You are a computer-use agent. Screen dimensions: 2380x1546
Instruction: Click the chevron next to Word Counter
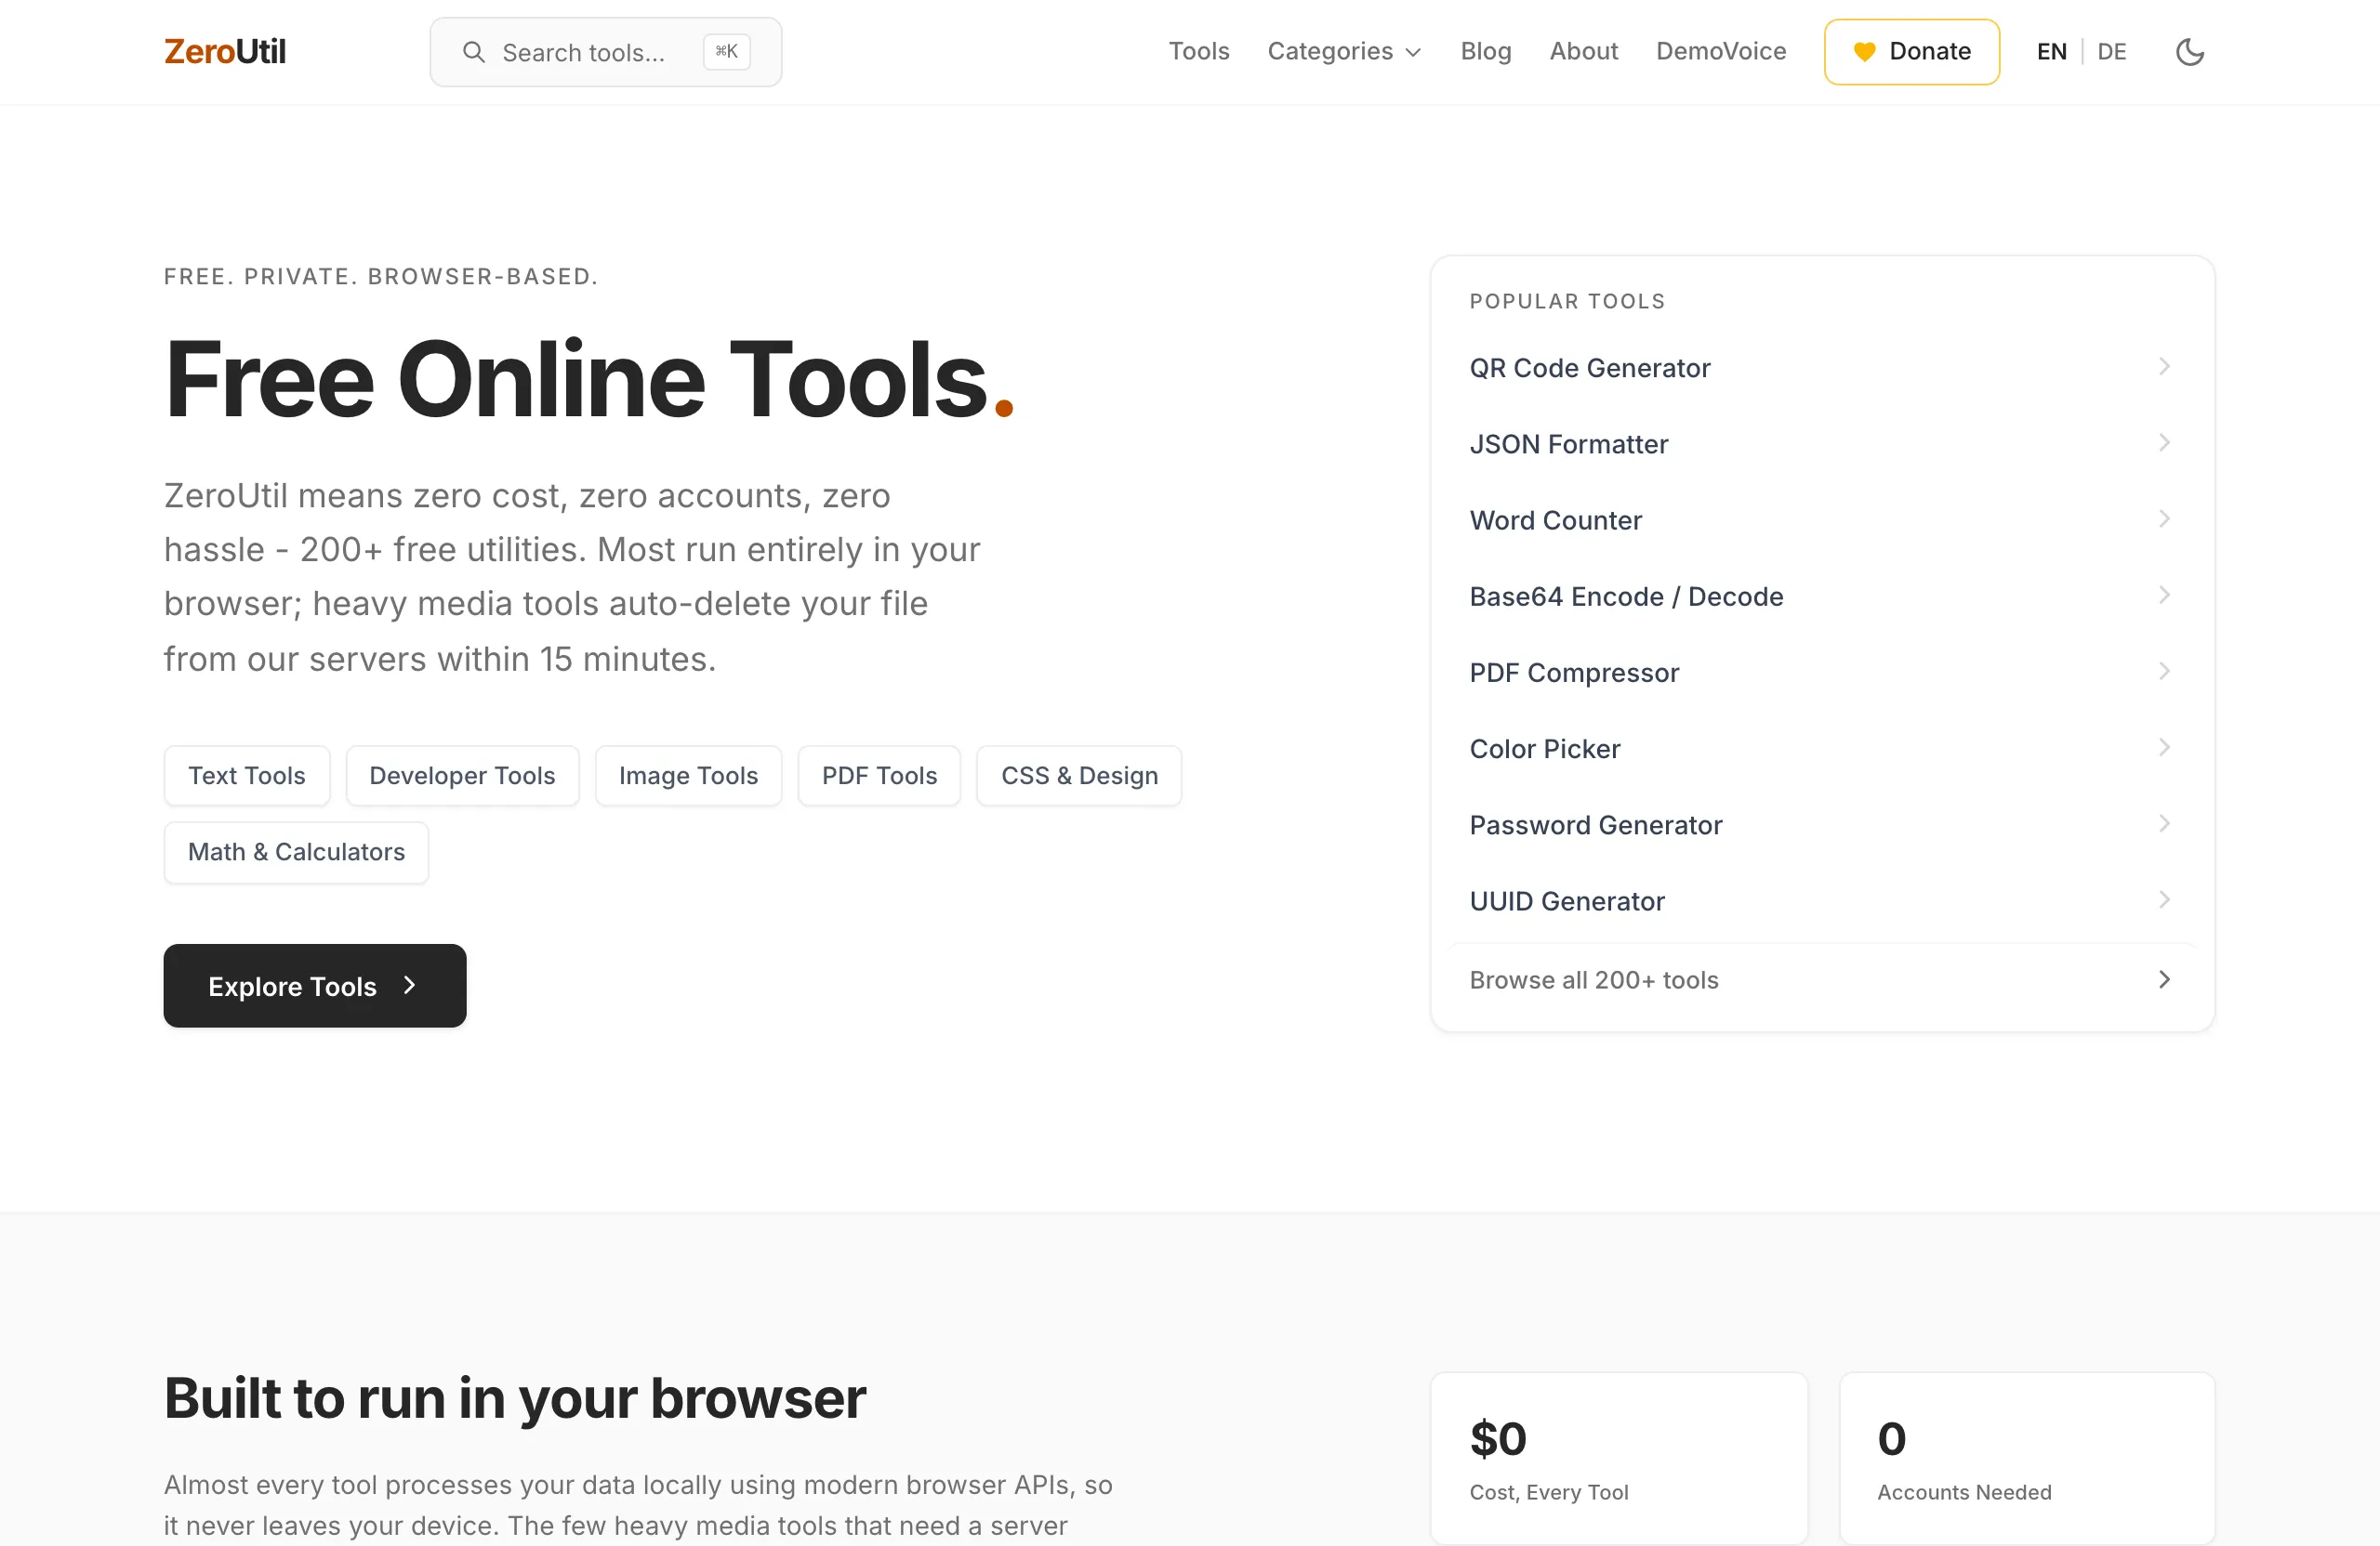coord(2164,518)
